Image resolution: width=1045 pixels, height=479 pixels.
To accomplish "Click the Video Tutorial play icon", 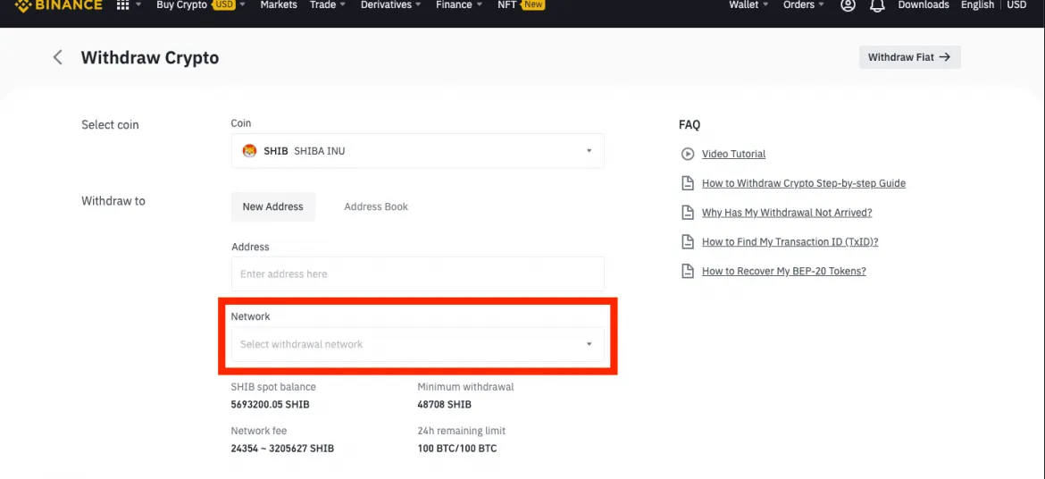I will (687, 154).
